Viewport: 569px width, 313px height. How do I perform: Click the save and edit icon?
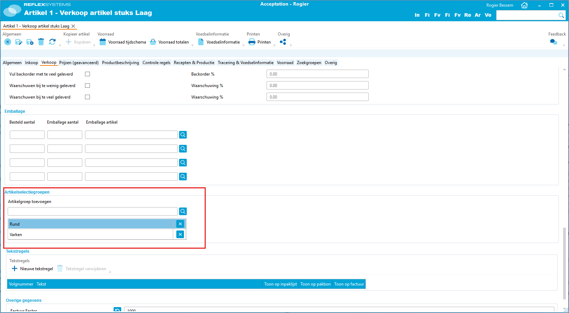[19, 42]
